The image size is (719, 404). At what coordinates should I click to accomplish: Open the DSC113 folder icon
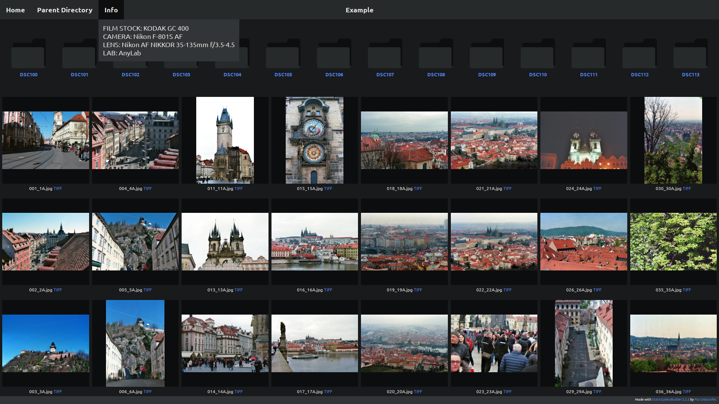coord(691,54)
